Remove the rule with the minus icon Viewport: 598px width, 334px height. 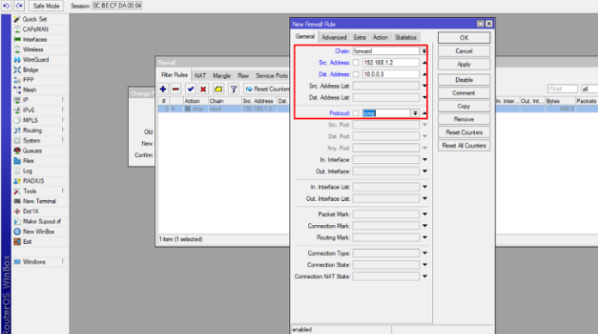coord(176,89)
